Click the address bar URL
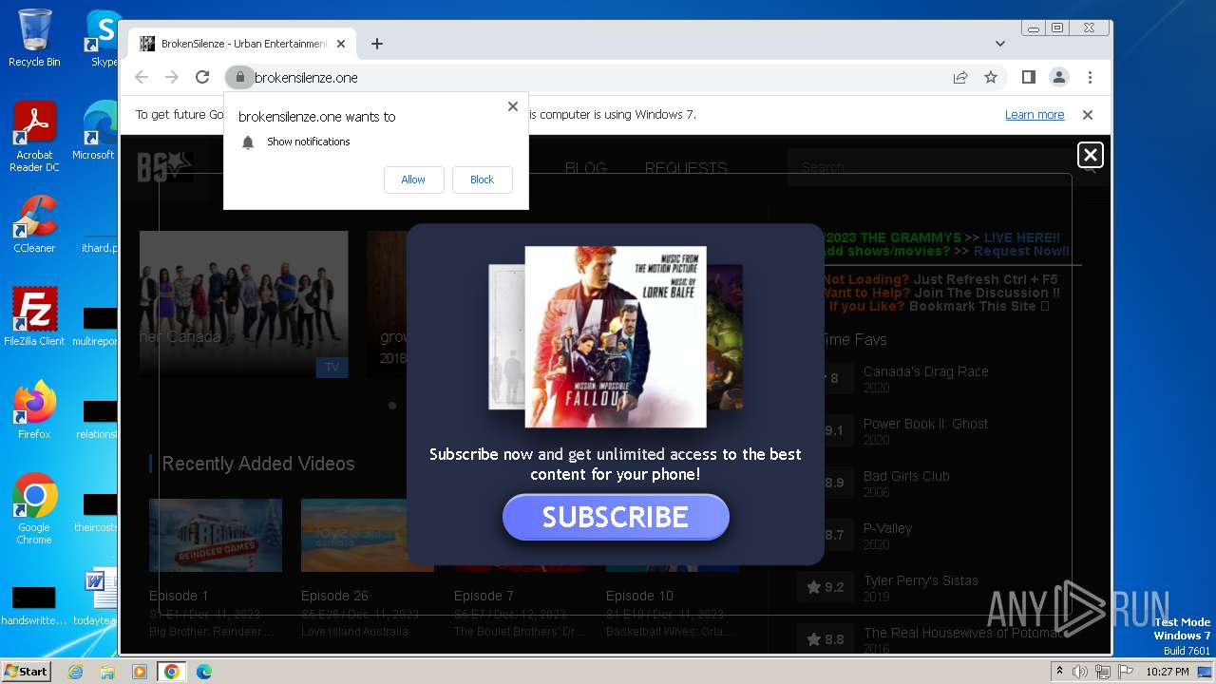Viewport: 1216px width, 684px height. point(306,77)
